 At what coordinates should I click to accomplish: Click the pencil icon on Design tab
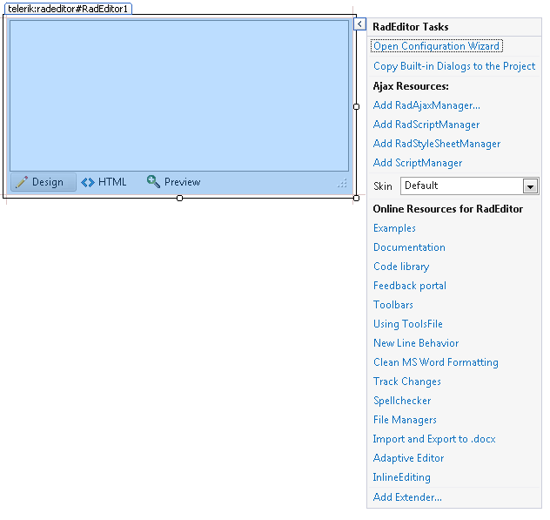point(22,182)
